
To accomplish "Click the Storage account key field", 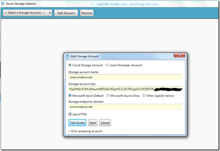I will click(x=125, y=89).
